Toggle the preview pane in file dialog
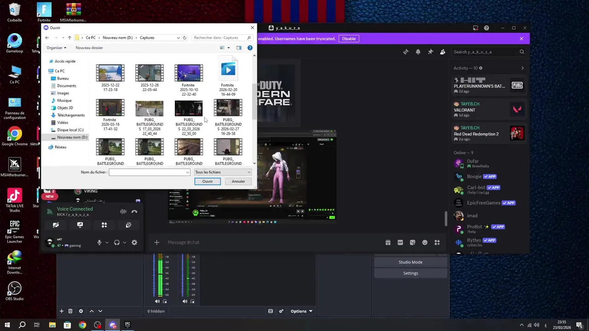The width and height of the screenshot is (589, 331). pyautogui.click(x=239, y=48)
